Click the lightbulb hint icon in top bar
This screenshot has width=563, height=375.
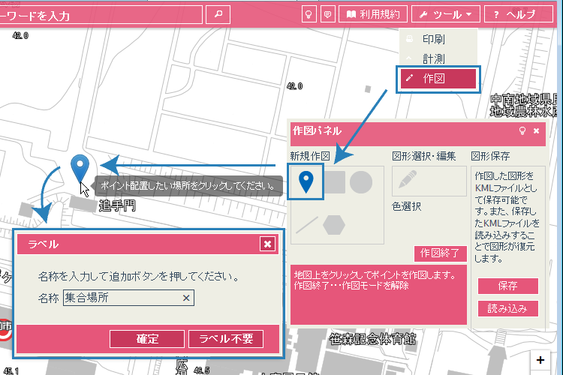click(x=309, y=14)
